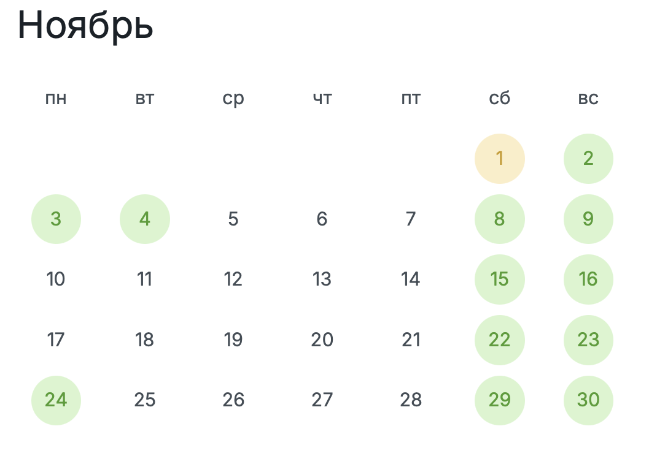Select November 1 highlighted in yellow

click(499, 159)
